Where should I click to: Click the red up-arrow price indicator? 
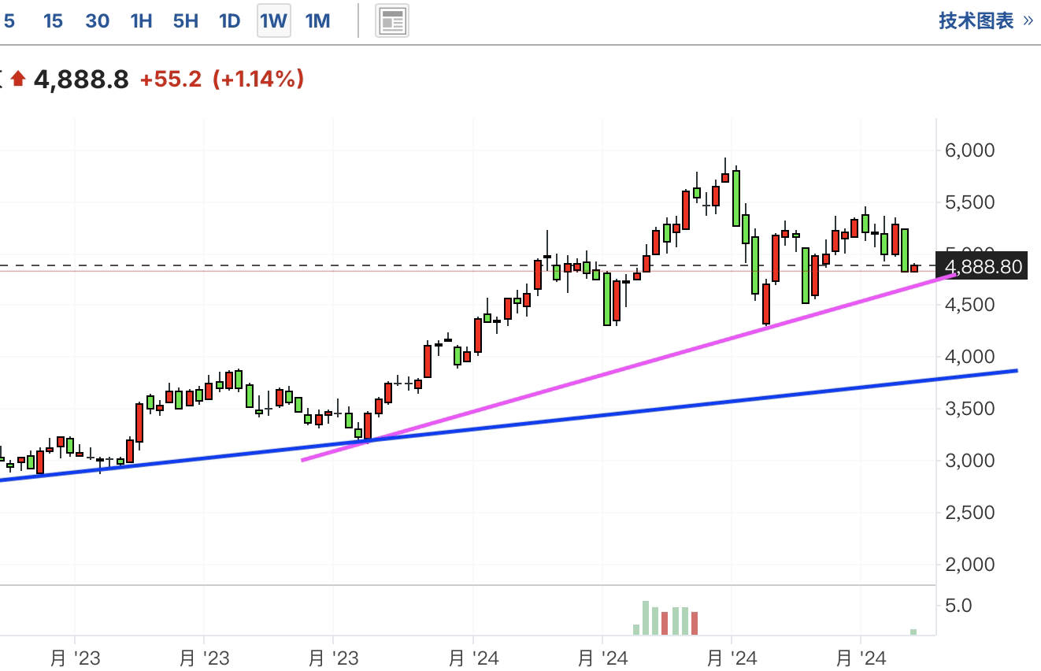click(18, 79)
